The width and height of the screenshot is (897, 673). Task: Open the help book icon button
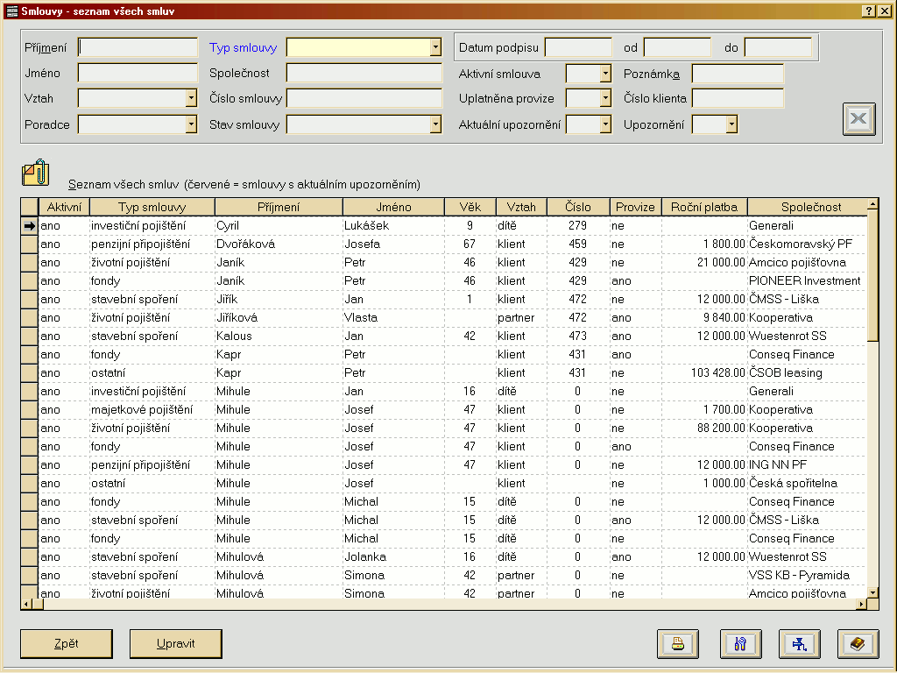(x=858, y=643)
